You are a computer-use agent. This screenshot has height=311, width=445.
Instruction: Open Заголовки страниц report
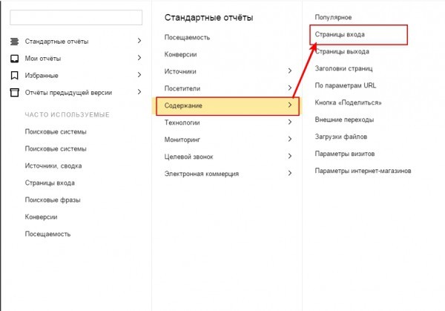click(x=343, y=69)
